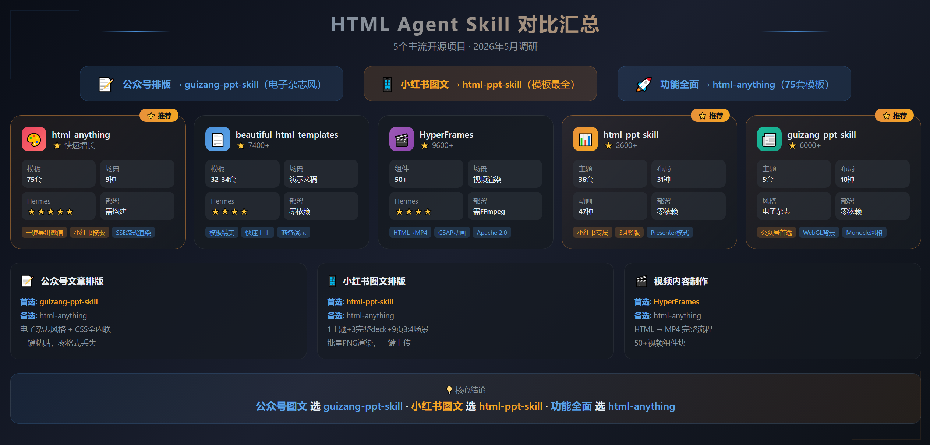The width and height of the screenshot is (930, 445).
Task: Select the SSE流式渲染 tag
Action: coord(133,233)
